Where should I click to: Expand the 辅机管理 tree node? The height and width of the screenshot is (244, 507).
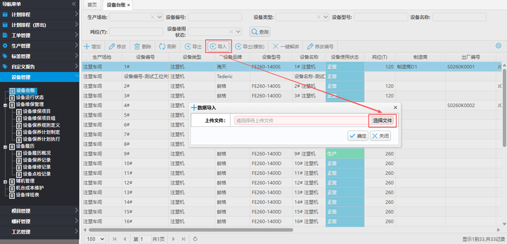(5, 181)
